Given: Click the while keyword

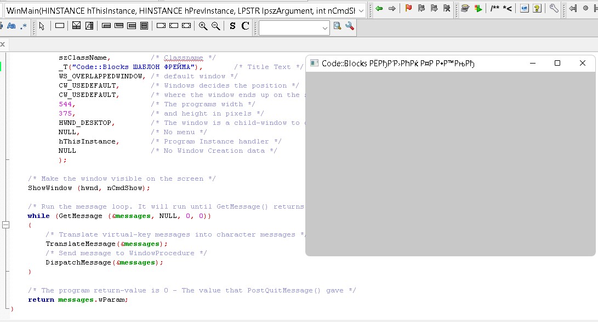Looking at the screenshot, I should coord(38,216).
